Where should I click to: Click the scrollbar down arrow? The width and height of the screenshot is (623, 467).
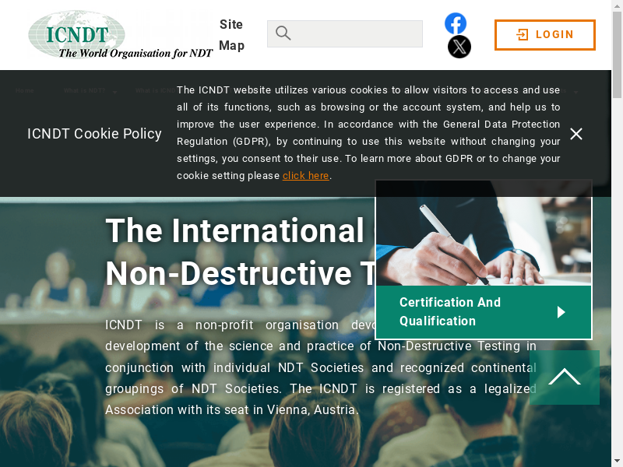click(617, 461)
